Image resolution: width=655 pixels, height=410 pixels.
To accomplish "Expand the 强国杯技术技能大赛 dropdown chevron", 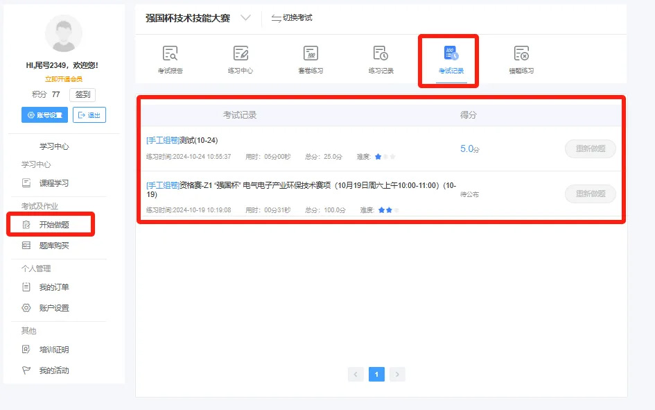I will tap(245, 18).
